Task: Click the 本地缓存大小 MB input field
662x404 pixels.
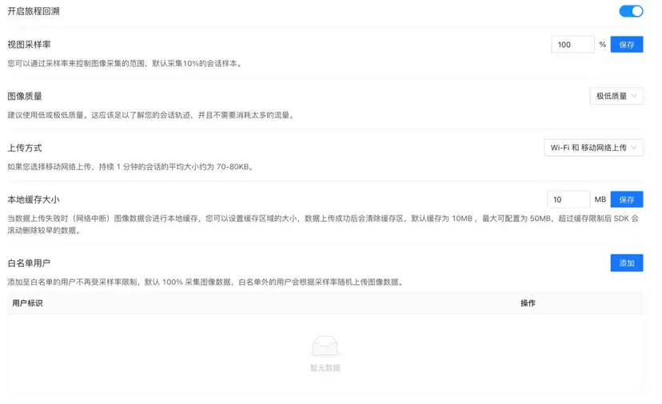Action: click(568, 199)
